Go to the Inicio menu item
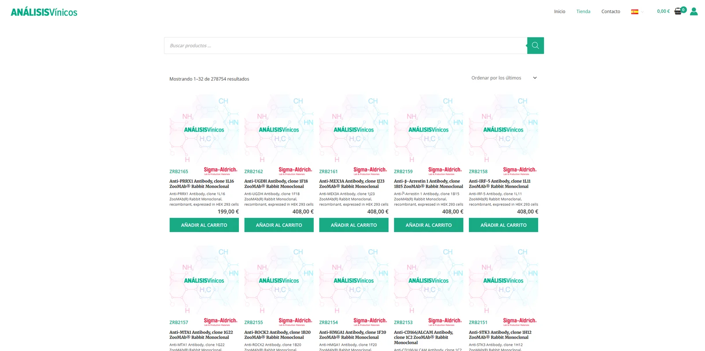Screen dimensions: 705x351 click(560, 11)
